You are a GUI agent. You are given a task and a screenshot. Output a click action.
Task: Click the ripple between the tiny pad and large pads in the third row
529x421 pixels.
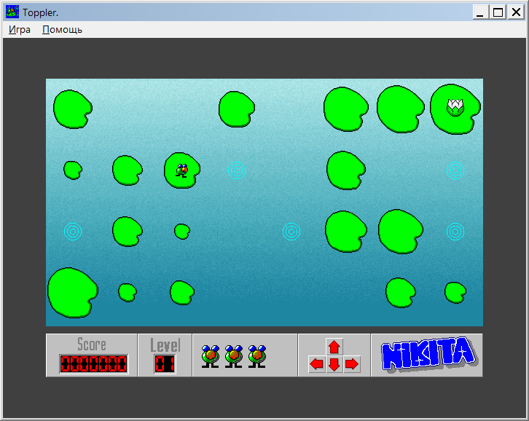tap(291, 232)
